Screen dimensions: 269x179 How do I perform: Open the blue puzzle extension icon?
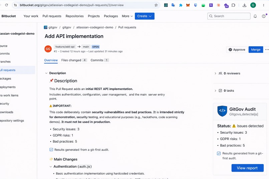click(x=181, y=5)
